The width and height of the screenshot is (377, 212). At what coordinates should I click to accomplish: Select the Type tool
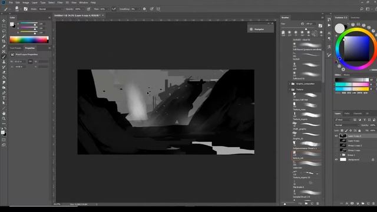[4, 98]
